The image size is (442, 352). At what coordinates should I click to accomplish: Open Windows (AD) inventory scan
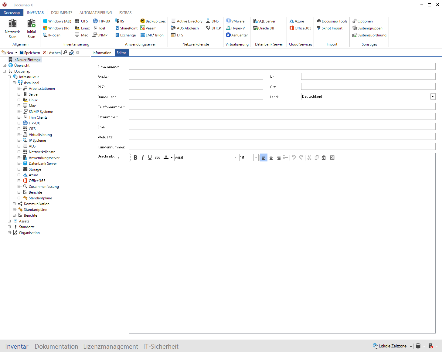coord(57,21)
